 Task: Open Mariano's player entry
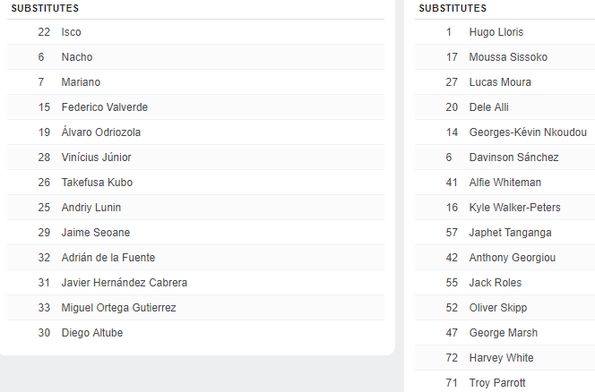point(81,82)
